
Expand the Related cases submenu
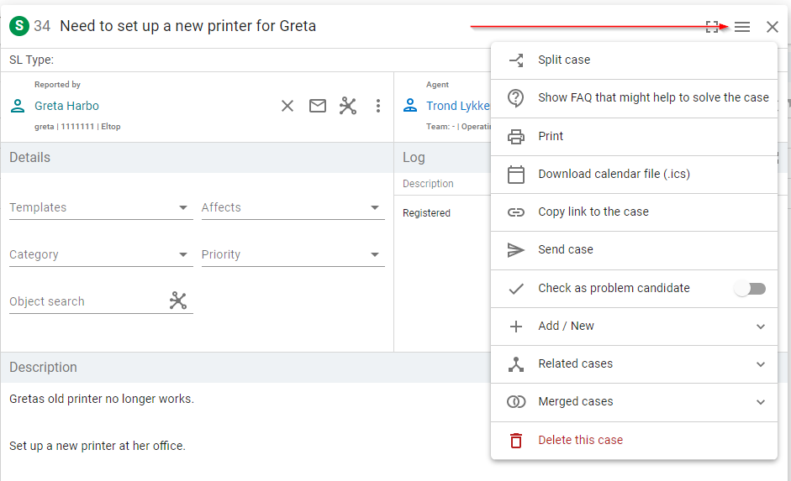coord(634,364)
